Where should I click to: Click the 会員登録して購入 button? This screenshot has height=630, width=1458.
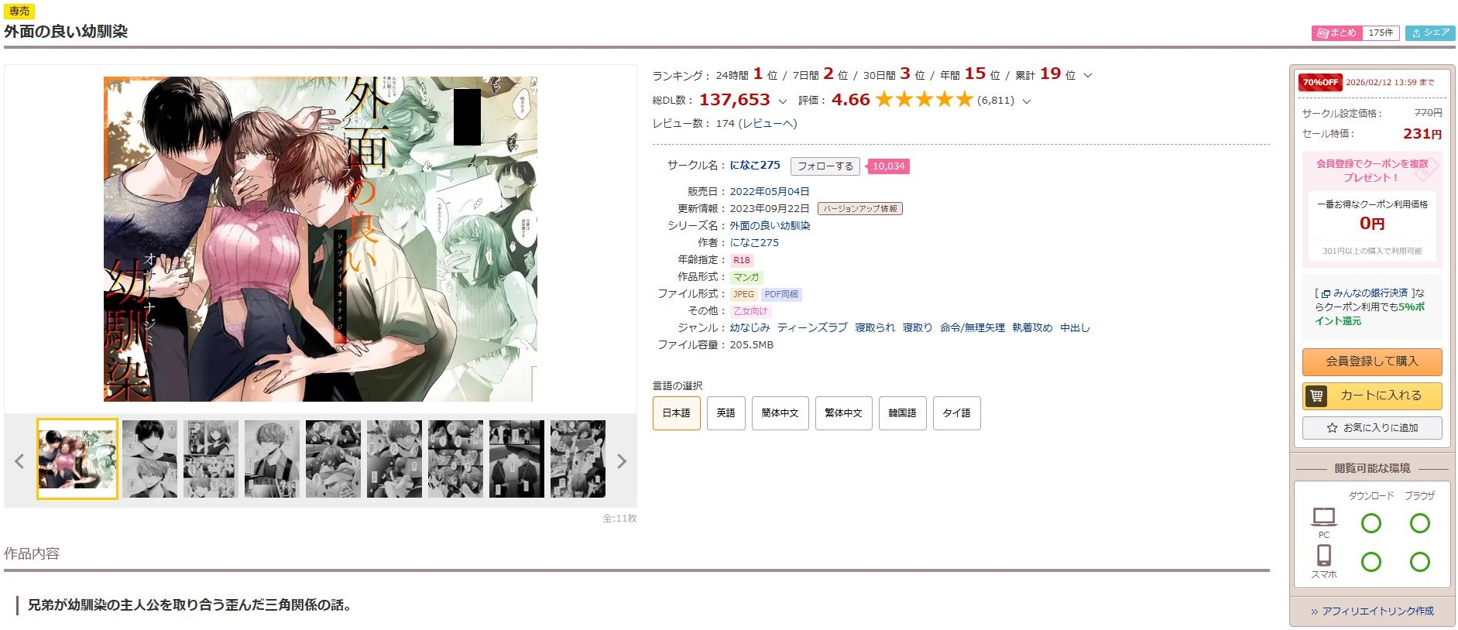point(1372,361)
